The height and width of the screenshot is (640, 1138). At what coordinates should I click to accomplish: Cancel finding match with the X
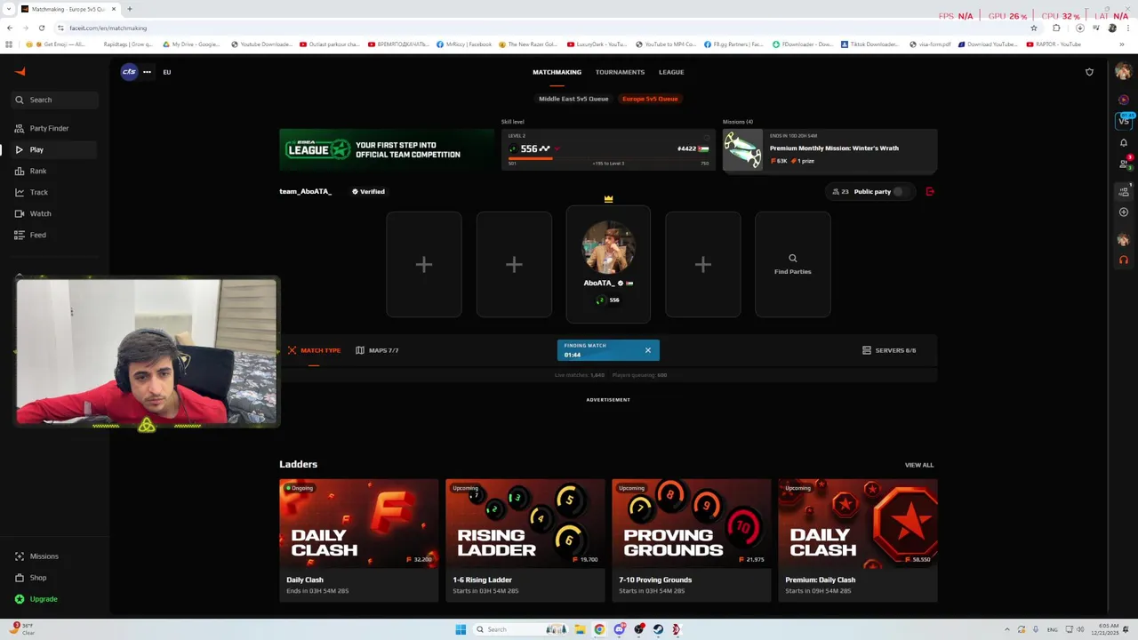(x=648, y=350)
